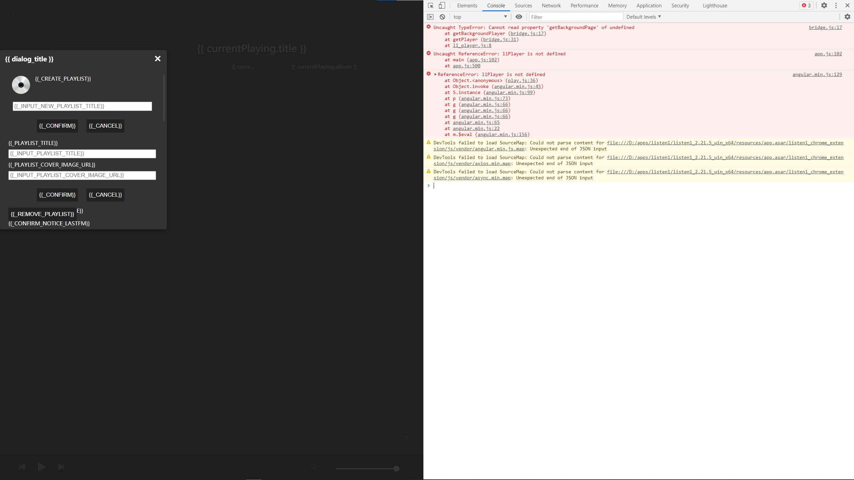Click the second {{_CANCEL}} button below cover URL
This screenshot has height=480, width=854.
(105, 195)
